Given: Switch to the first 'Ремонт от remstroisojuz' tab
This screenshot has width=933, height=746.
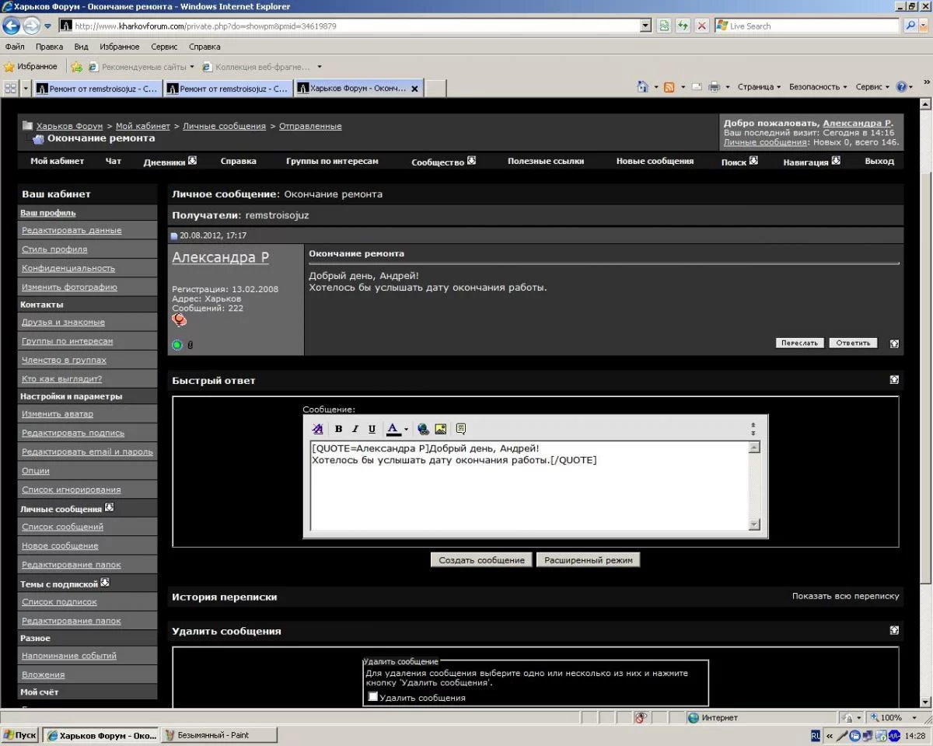Looking at the screenshot, I should 96,89.
